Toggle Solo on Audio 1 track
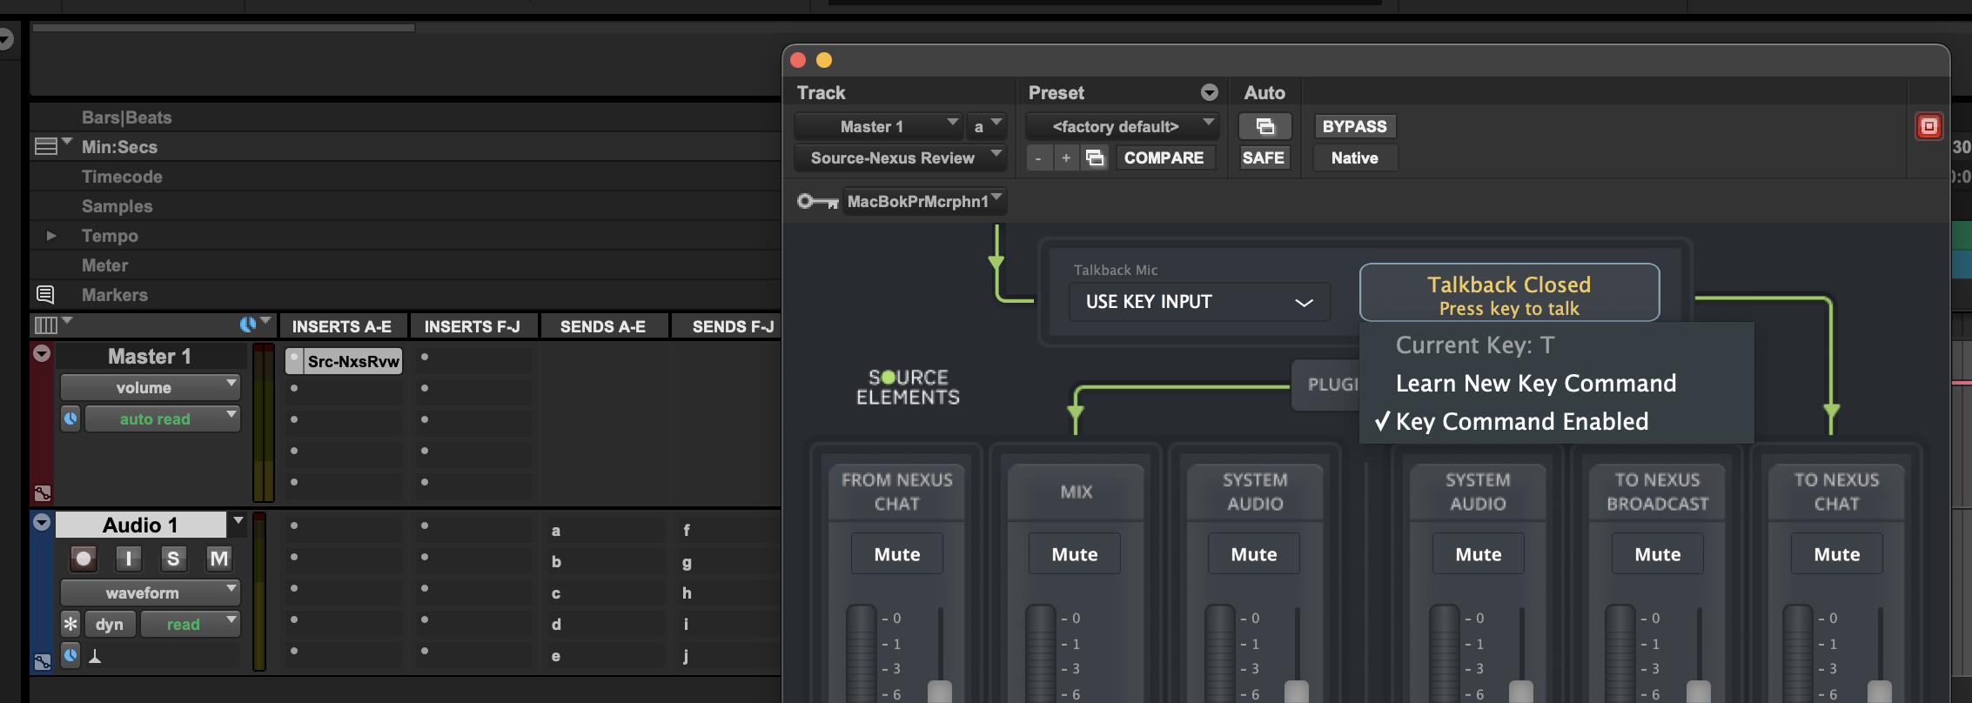Image resolution: width=1972 pixels, height=703 pixels. (173, 559)
